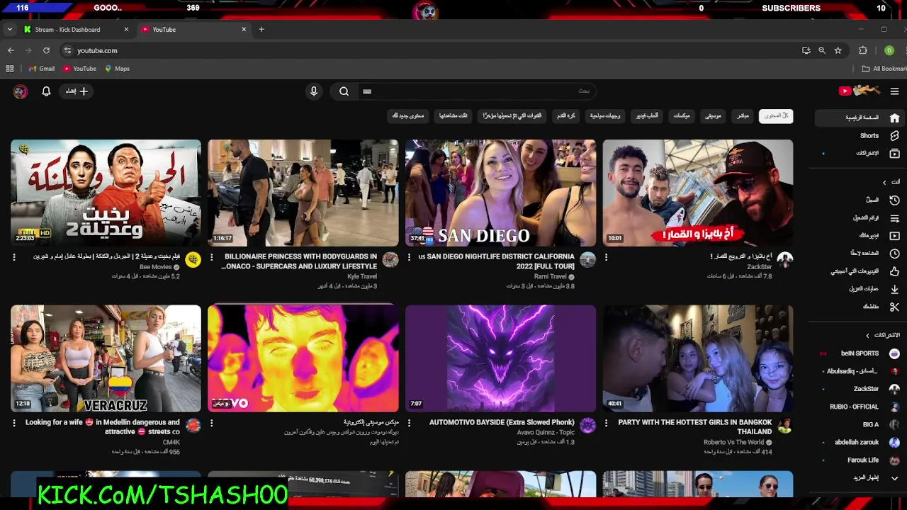Viewport: 907px width, 510px height.
Task: Start voice search with microphone icon
Action: point(314,91)
